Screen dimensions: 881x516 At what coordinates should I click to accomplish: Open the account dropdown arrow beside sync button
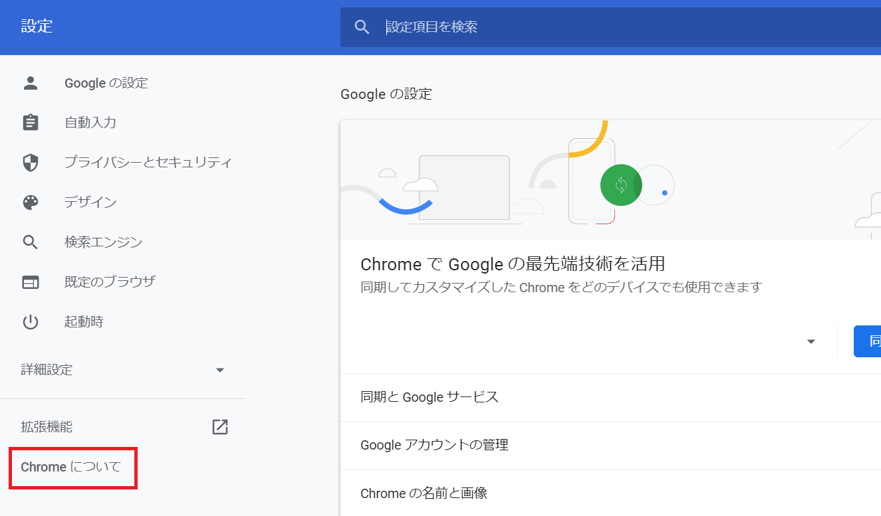811,341
